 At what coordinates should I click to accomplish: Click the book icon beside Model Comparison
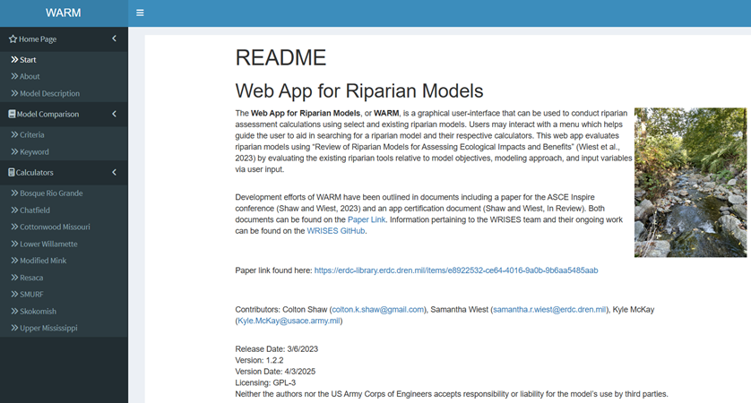12,114
